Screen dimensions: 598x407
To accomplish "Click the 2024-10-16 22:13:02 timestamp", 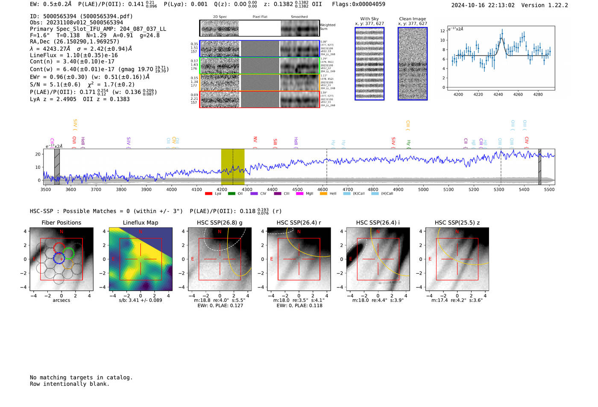I will [483, 5].
